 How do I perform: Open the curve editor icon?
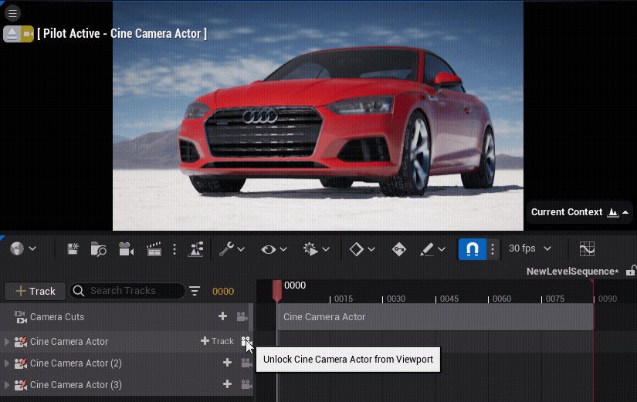587,249
